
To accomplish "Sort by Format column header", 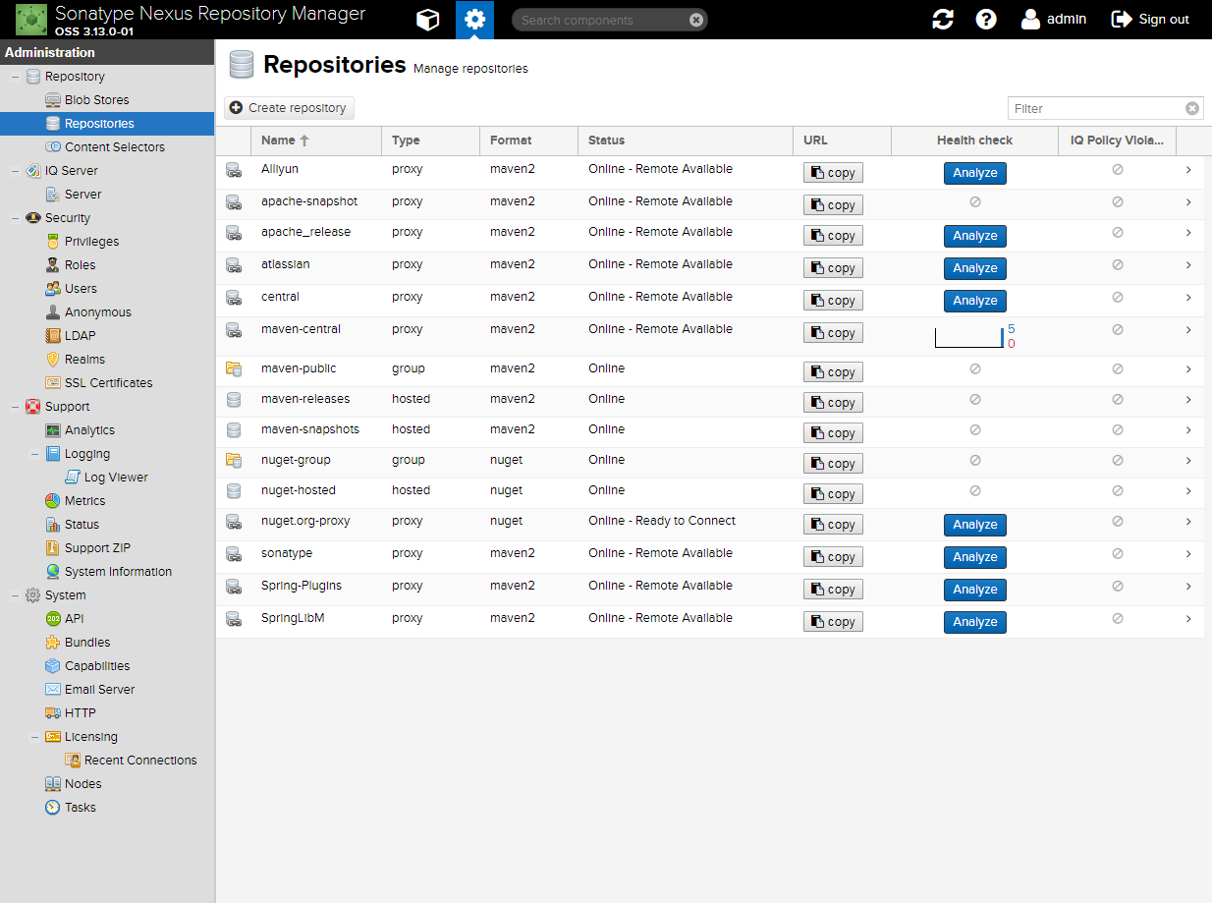I will coord(528,141).
